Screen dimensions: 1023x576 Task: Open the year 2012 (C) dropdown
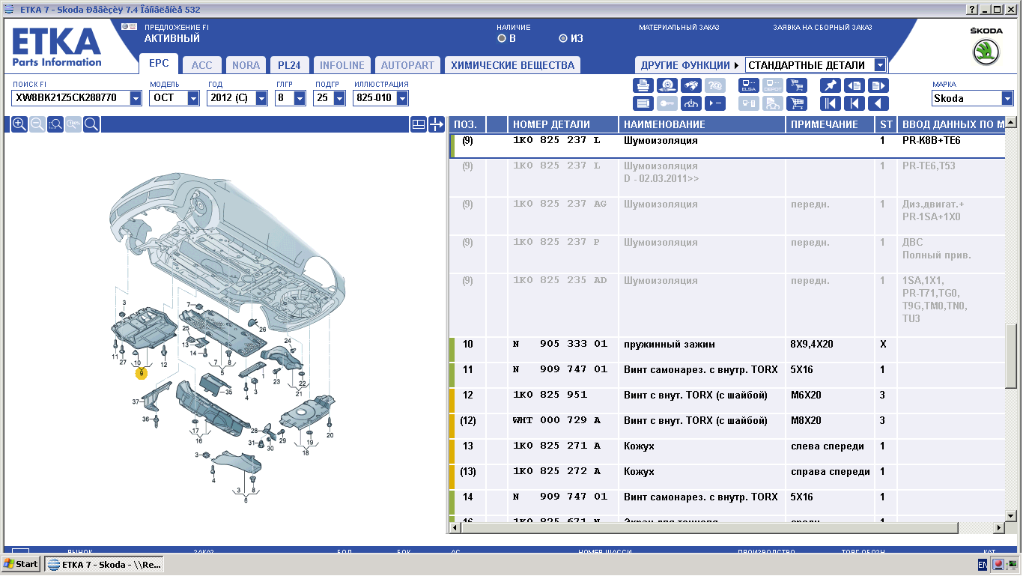click(x=261, y=98)
